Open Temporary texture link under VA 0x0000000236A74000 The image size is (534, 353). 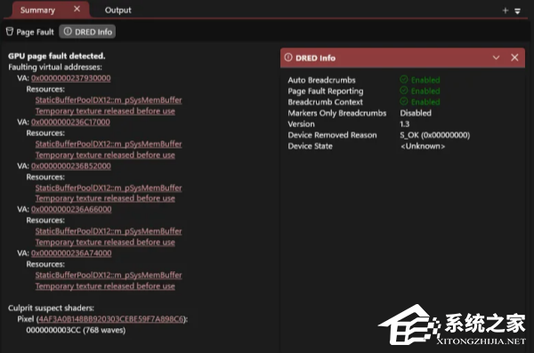coord(105,286)
